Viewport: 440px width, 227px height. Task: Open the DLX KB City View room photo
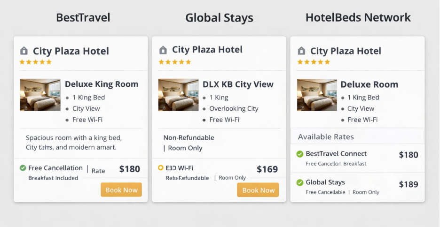178,95
